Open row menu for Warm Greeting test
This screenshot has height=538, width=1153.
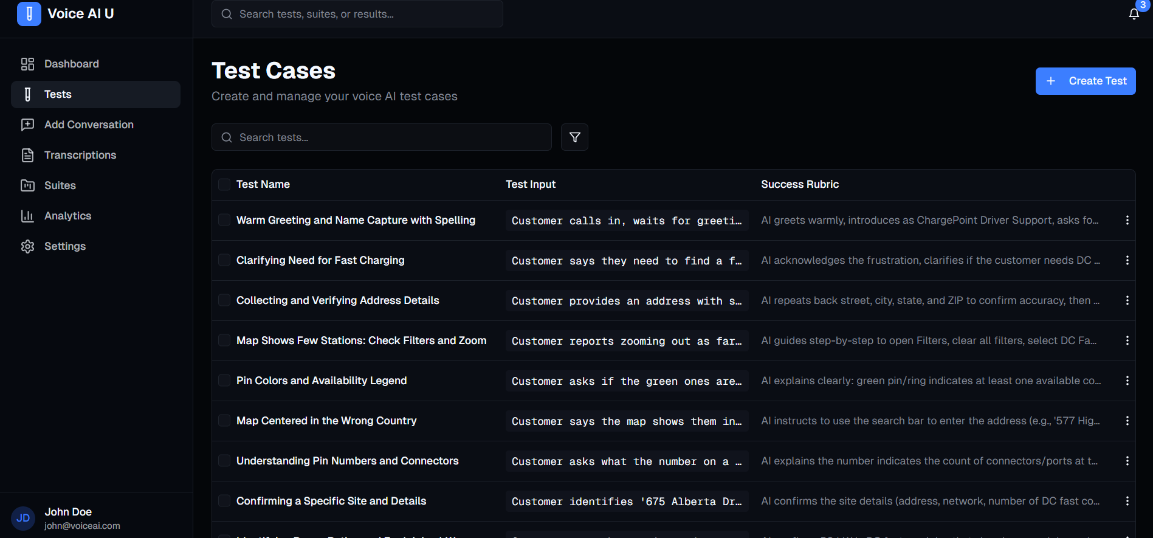(x=1127, y=220)
